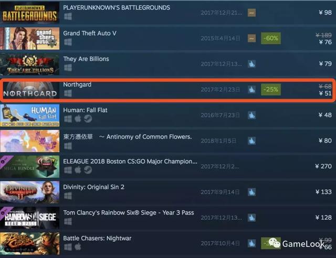Click the Steam icon under ELEAGUE 2018 bundle
The height and width of the screenshot is (258, 336).
pyautogui.click(x=88, y=170)
